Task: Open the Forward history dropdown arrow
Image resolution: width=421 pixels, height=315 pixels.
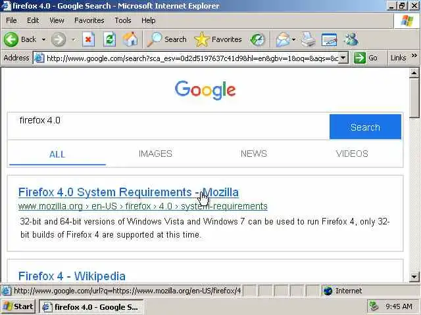Action: pyautogui.click(x=73, y=39)
